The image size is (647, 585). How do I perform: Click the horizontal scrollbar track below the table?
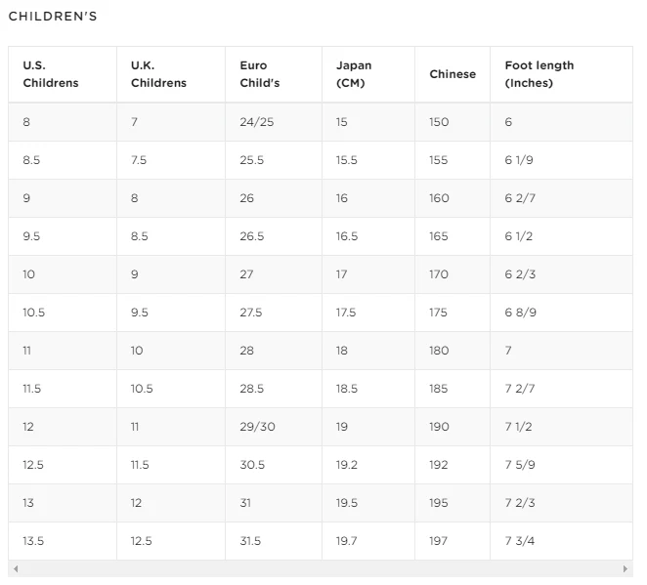coord(321,568)
